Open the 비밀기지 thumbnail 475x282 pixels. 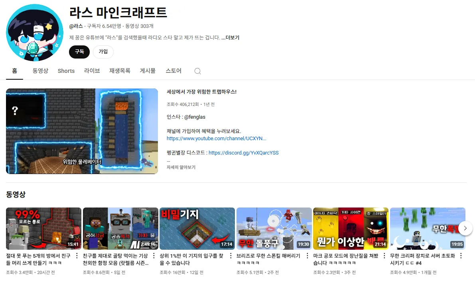click(x=197, y=229)
